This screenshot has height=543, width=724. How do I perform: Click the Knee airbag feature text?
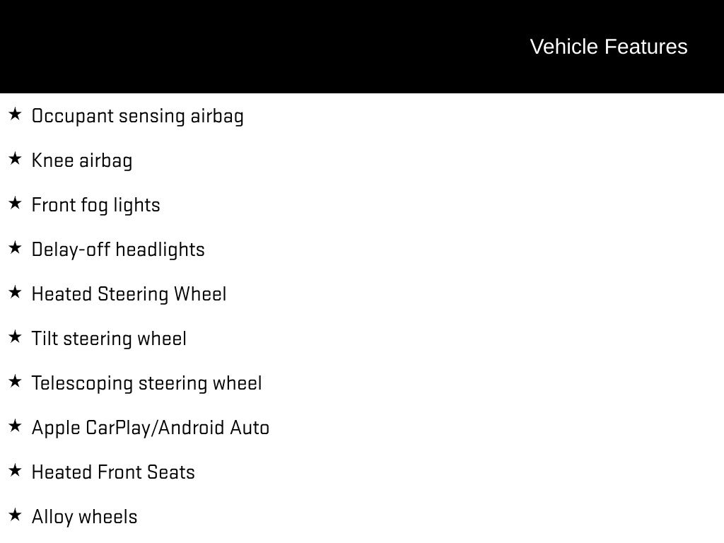pos(82,160)
